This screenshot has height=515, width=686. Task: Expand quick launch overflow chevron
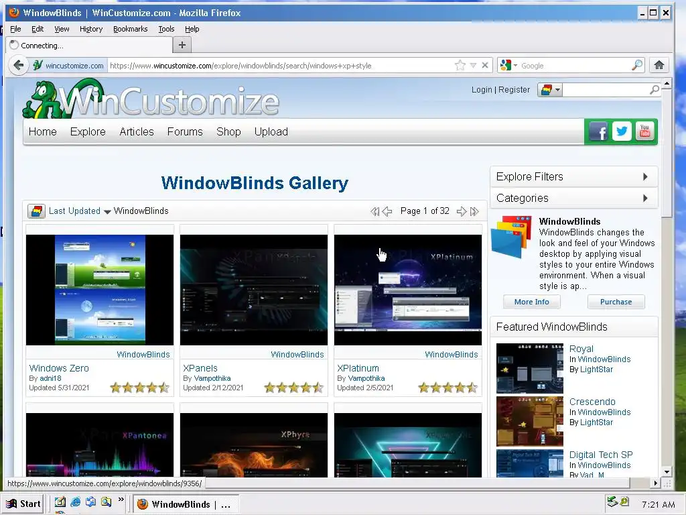tap(121, 500)
